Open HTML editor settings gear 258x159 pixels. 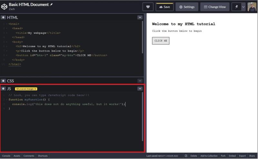(3, 17)
